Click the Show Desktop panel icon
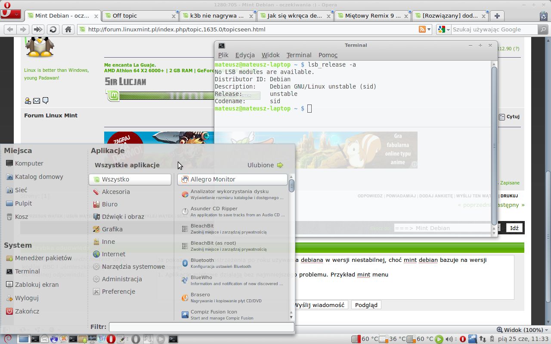Viewport: 551px width, 344px height. click(24, 339)
